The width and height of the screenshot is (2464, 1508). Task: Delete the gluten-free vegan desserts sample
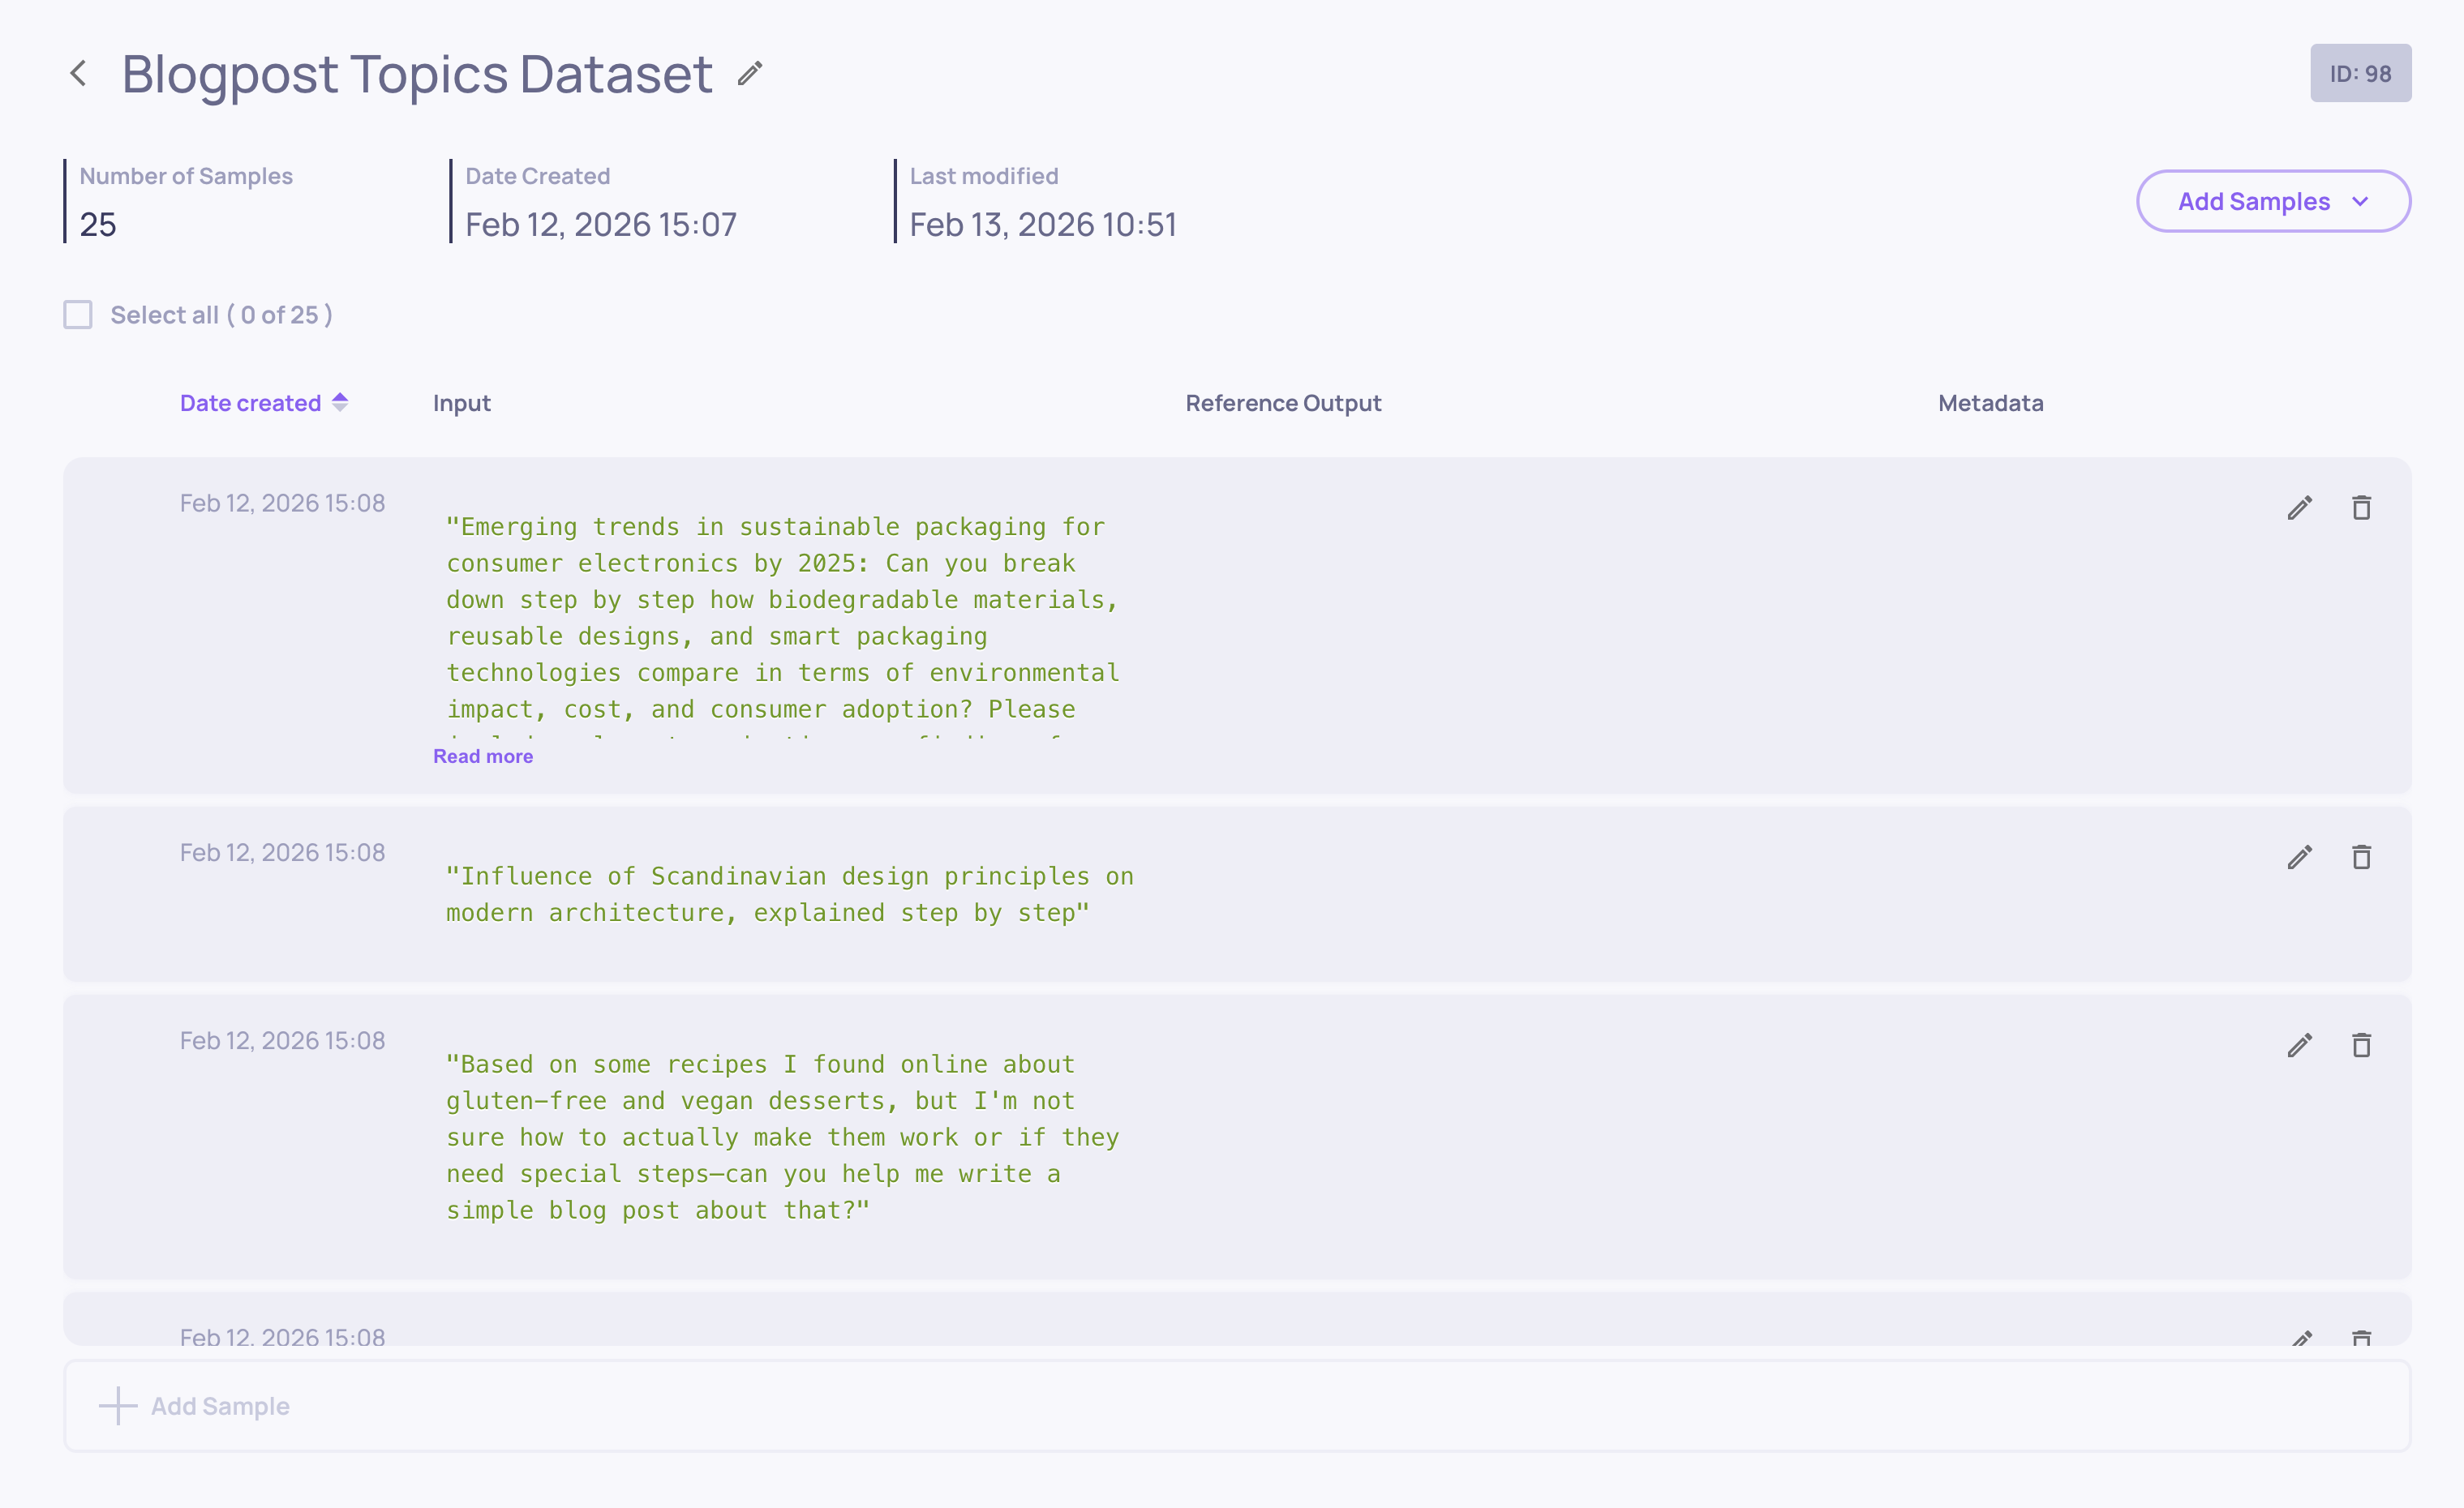click(2361, 1045)
